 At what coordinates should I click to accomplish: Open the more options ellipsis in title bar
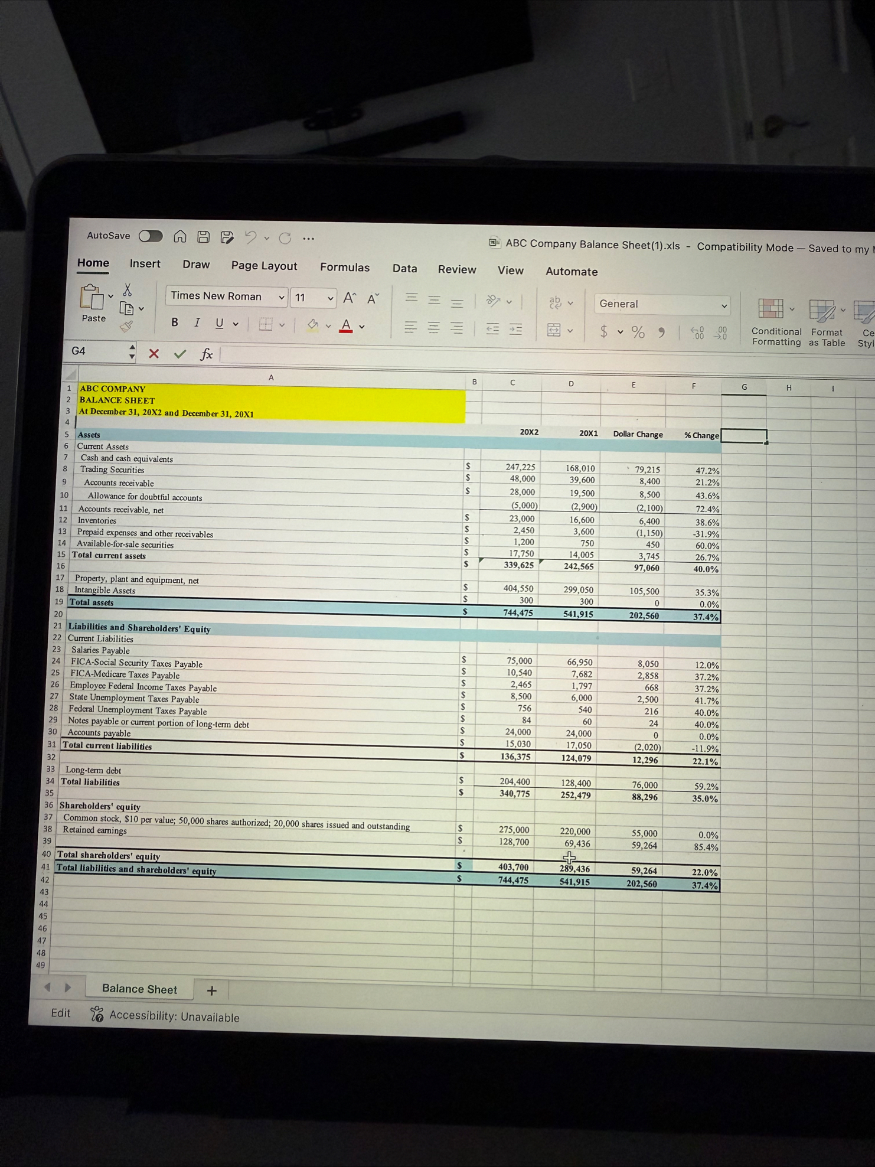308,239
